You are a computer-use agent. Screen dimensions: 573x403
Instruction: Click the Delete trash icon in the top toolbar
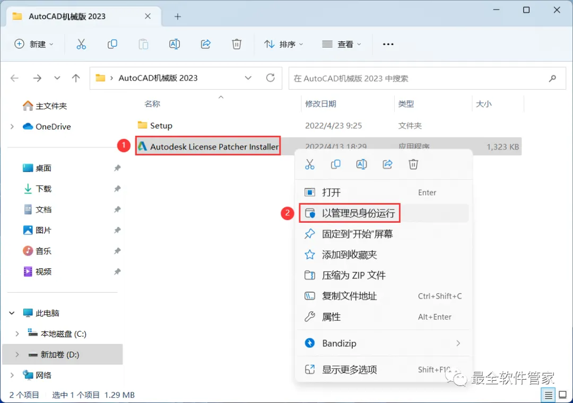tap(237, 44)
